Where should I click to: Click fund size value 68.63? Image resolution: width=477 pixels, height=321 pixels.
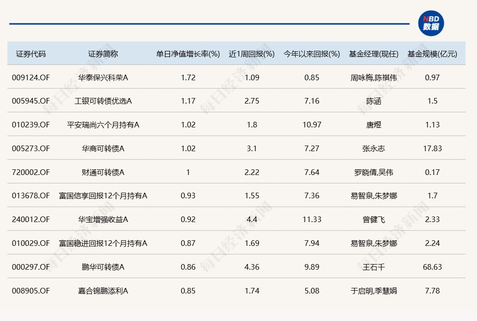pyautogui.click(x=432, y=267)
